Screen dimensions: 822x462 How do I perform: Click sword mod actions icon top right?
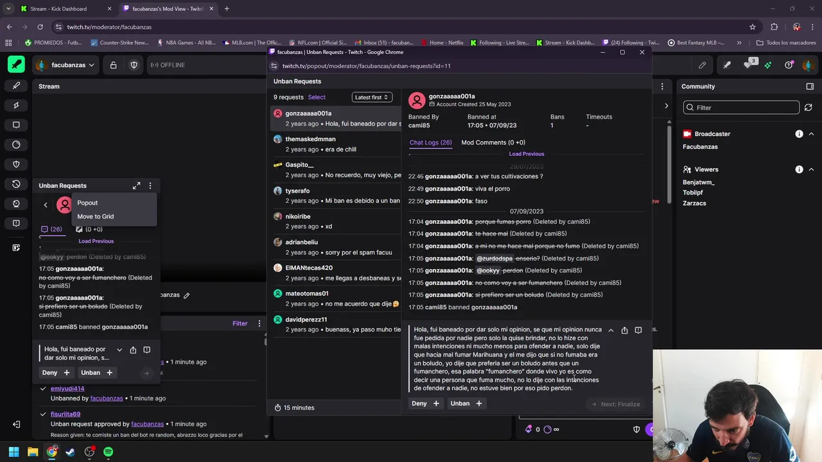(x=727, y=65)
